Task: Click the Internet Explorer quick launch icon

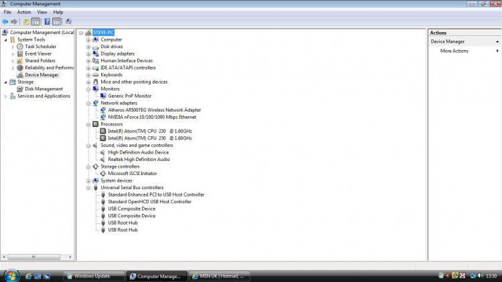Action: pos(29,275)
